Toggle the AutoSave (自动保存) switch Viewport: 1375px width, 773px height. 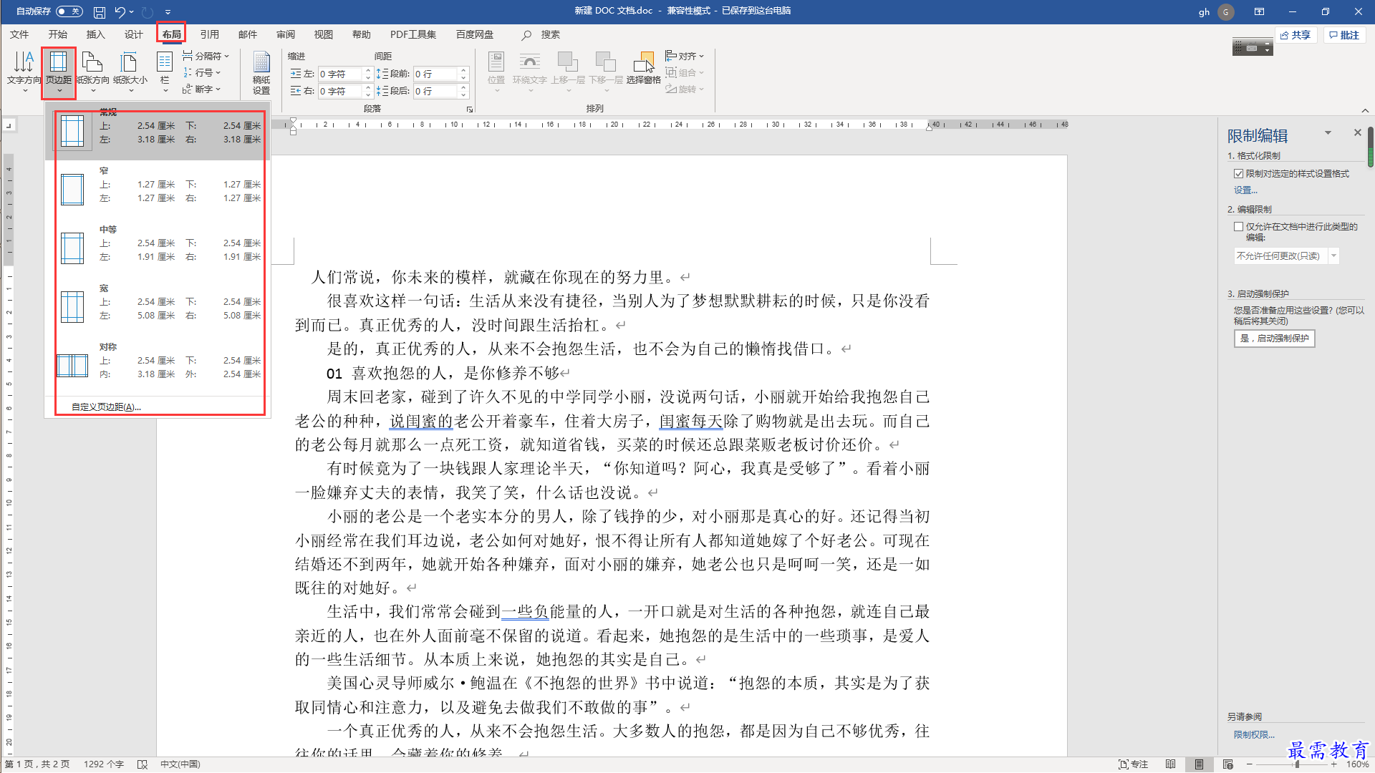click(69, 11)
